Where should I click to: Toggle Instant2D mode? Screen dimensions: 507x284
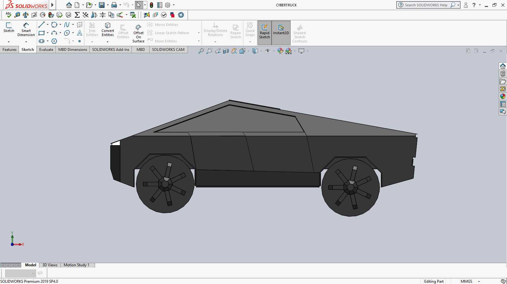(x=281, y=32)
